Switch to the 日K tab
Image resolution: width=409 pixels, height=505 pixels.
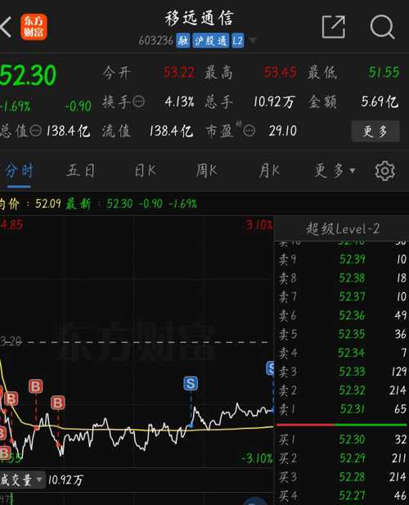coord(145,170)
